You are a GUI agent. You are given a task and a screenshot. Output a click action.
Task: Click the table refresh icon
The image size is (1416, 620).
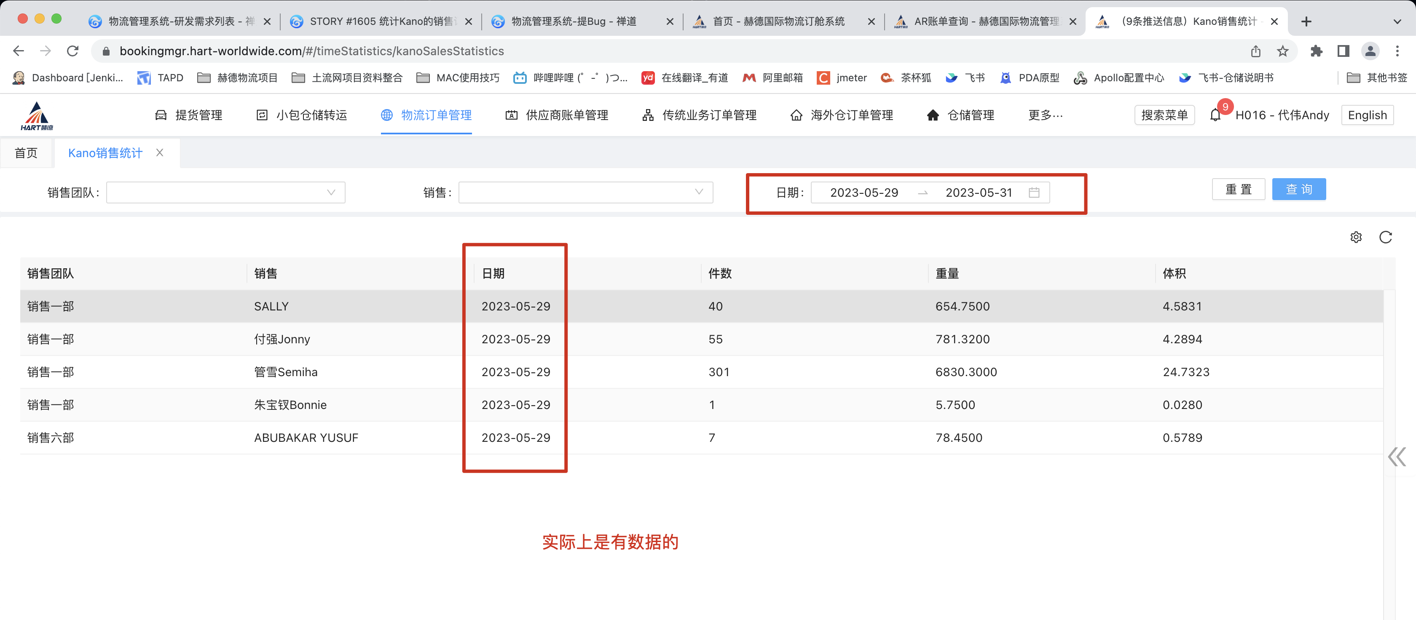coord(1385,237)
